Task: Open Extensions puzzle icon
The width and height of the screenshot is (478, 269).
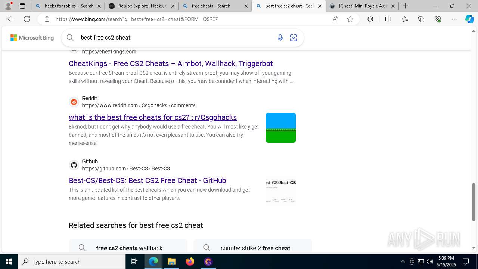Action: pos(370,19)
